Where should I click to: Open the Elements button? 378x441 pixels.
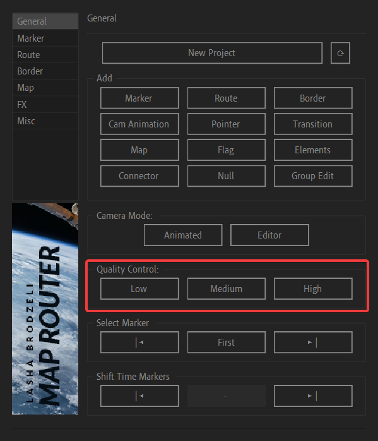[313, 150]
